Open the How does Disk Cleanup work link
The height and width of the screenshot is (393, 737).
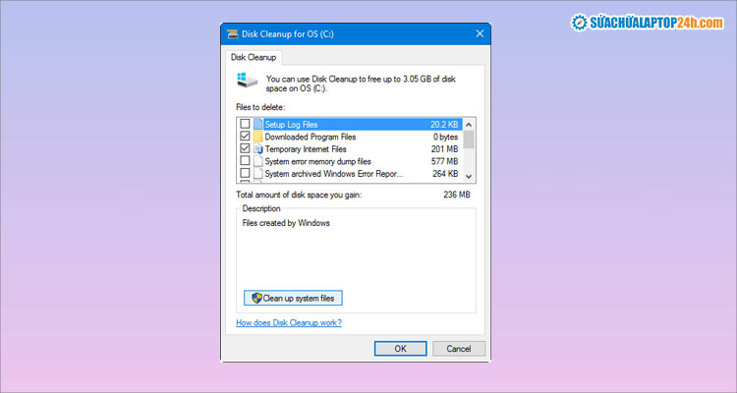289,323
